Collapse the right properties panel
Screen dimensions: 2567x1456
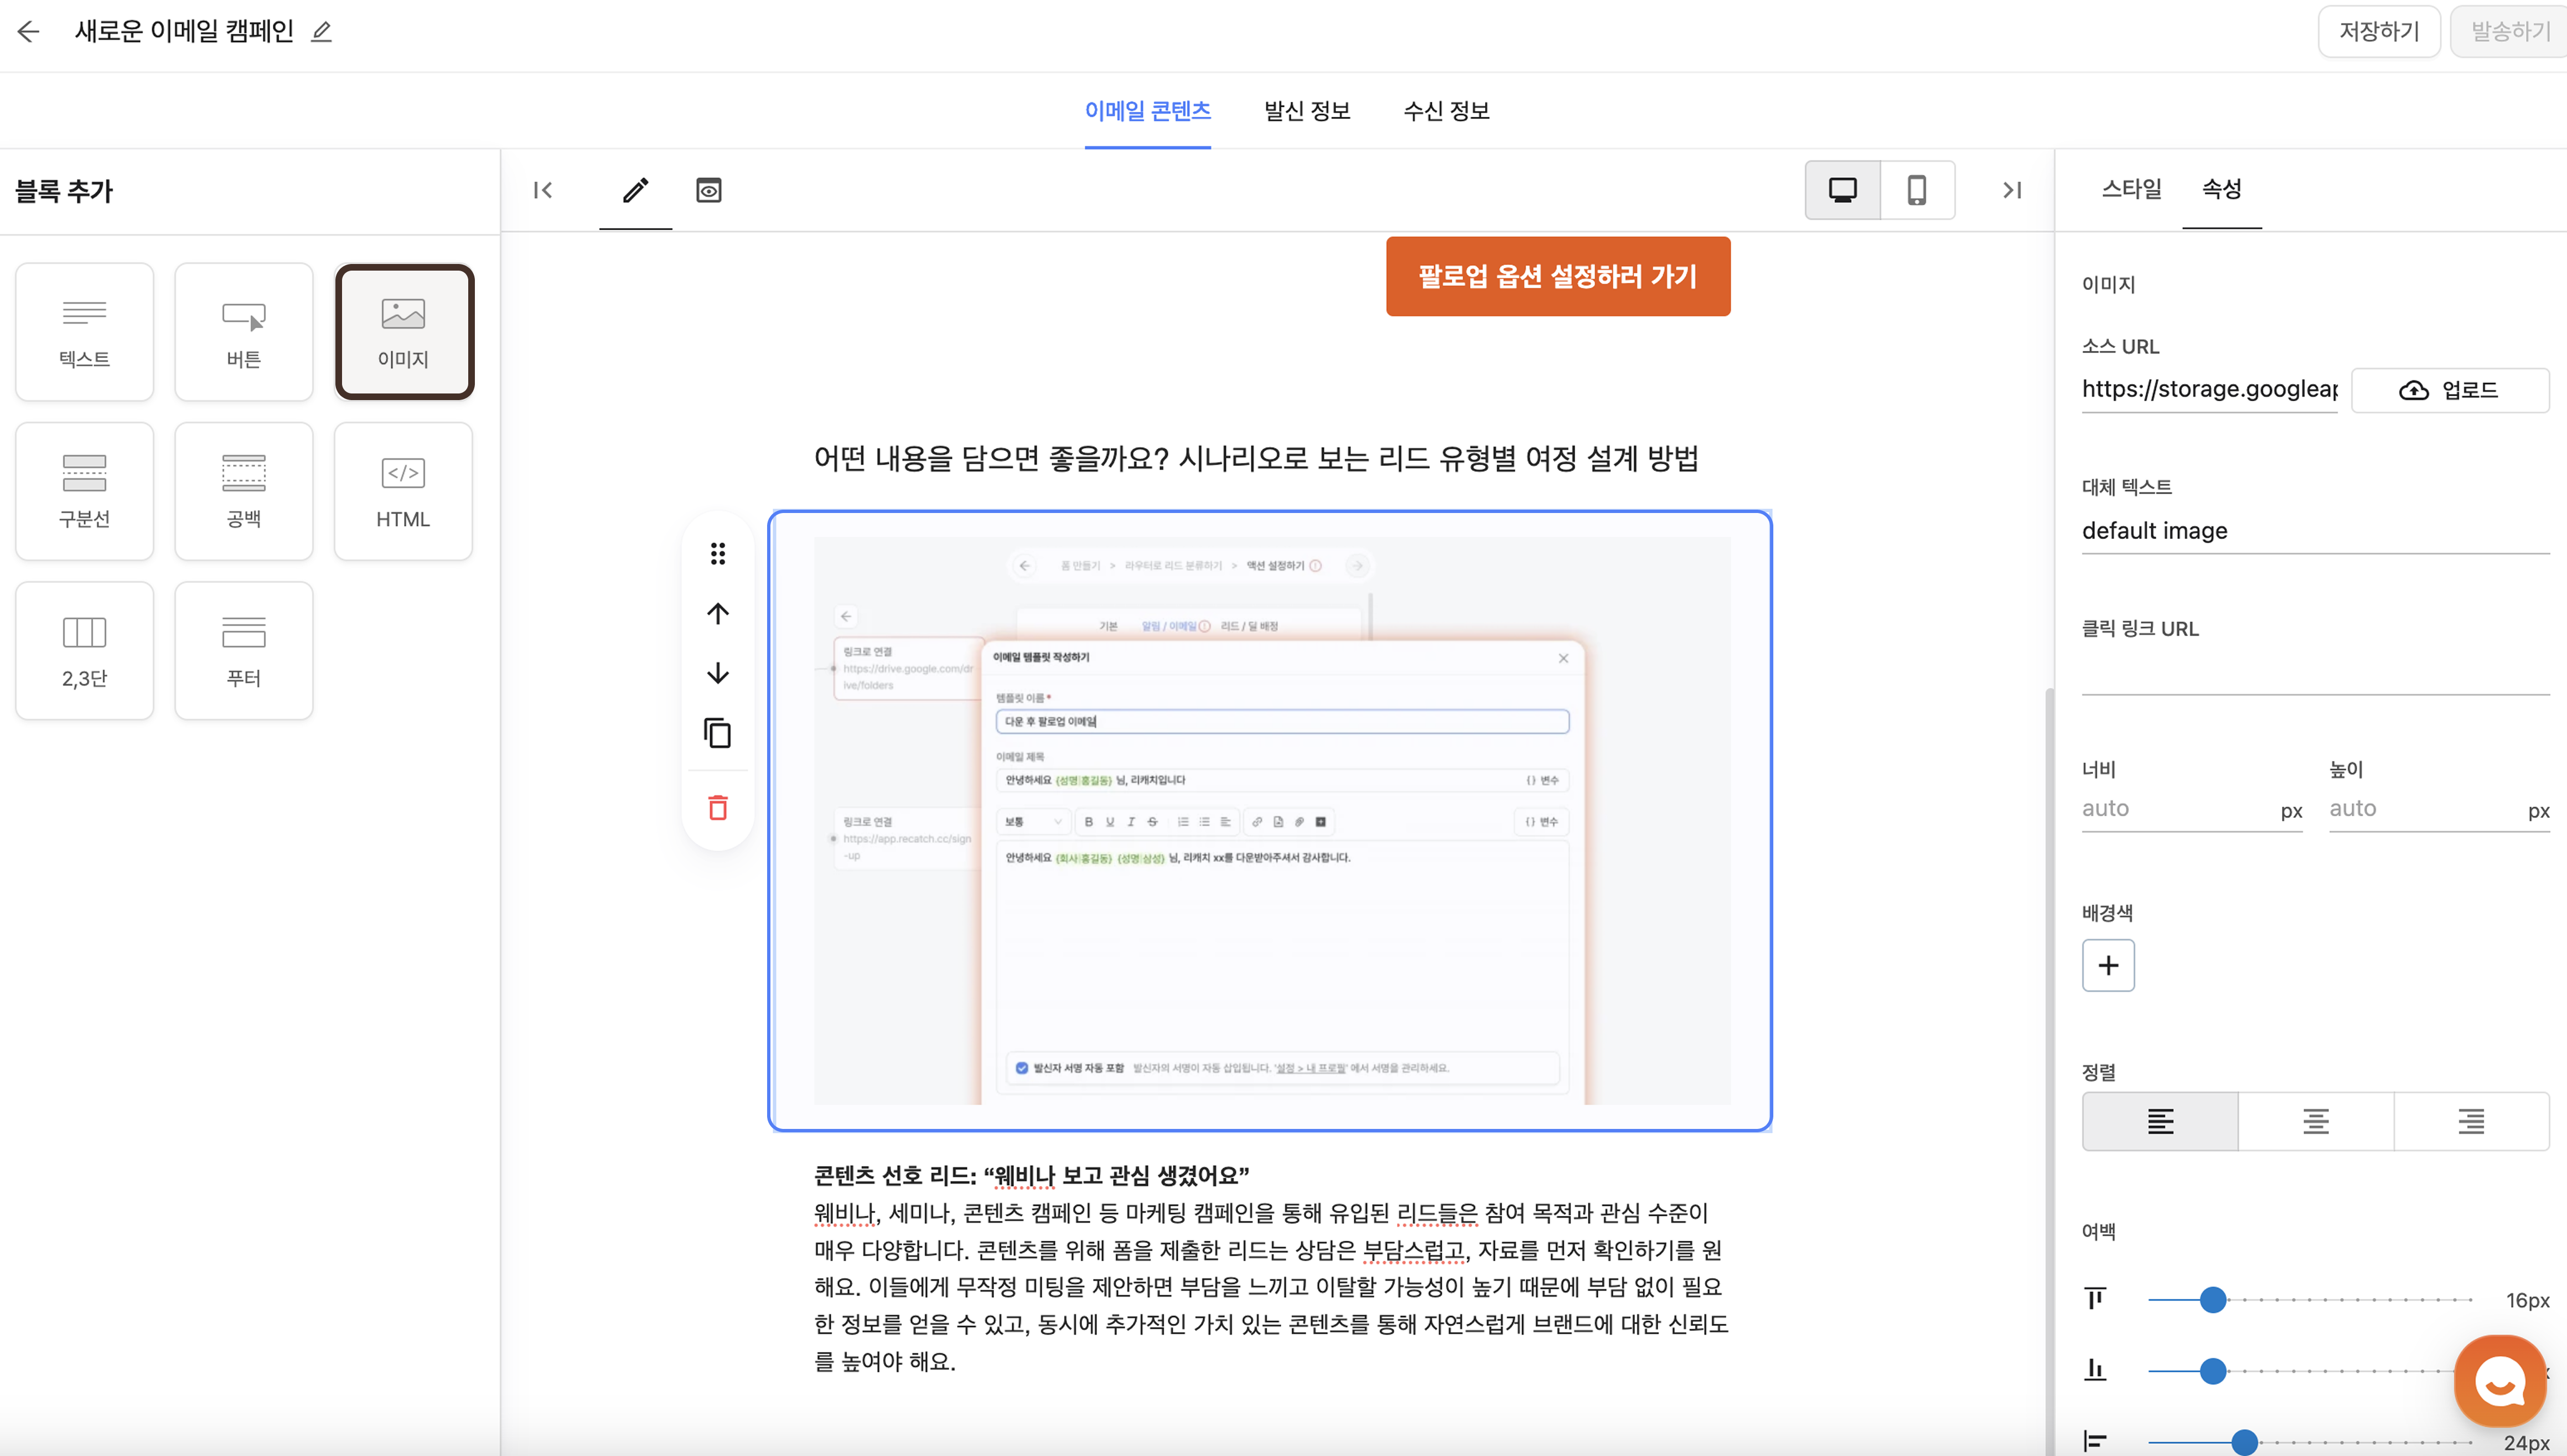click(2012, 190)
